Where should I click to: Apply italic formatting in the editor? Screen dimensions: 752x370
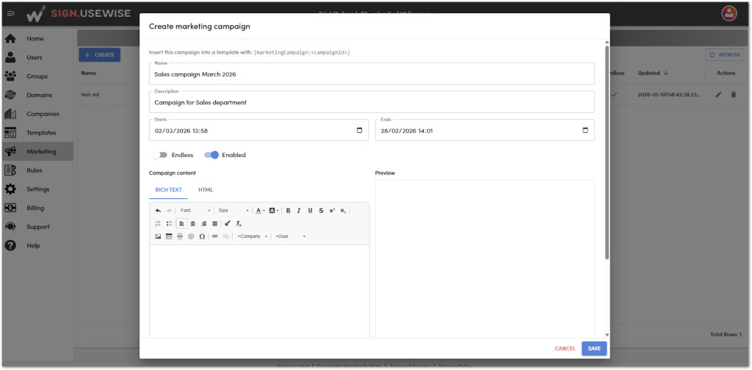pyautogui.click(x=299, y=211)
